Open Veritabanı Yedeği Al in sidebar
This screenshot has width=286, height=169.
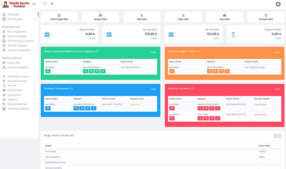pyautogui.click(x=18, y=109)
